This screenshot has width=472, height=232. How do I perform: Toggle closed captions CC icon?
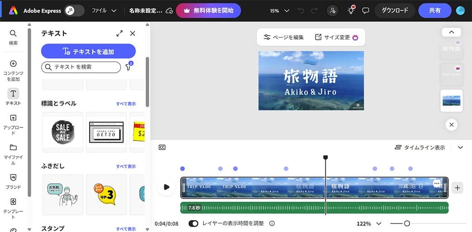[162, 148]
